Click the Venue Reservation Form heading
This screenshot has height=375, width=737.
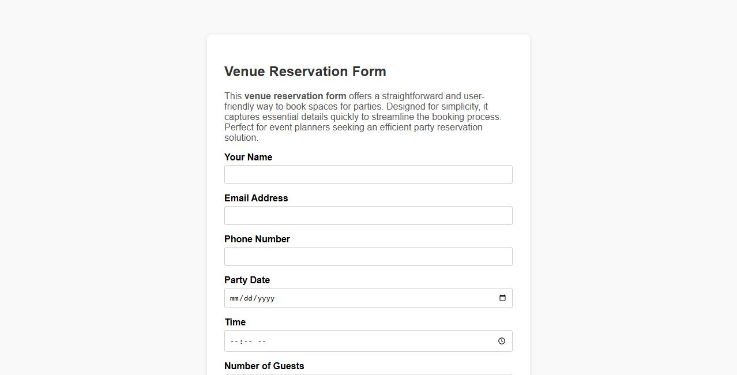click(305, 72)
